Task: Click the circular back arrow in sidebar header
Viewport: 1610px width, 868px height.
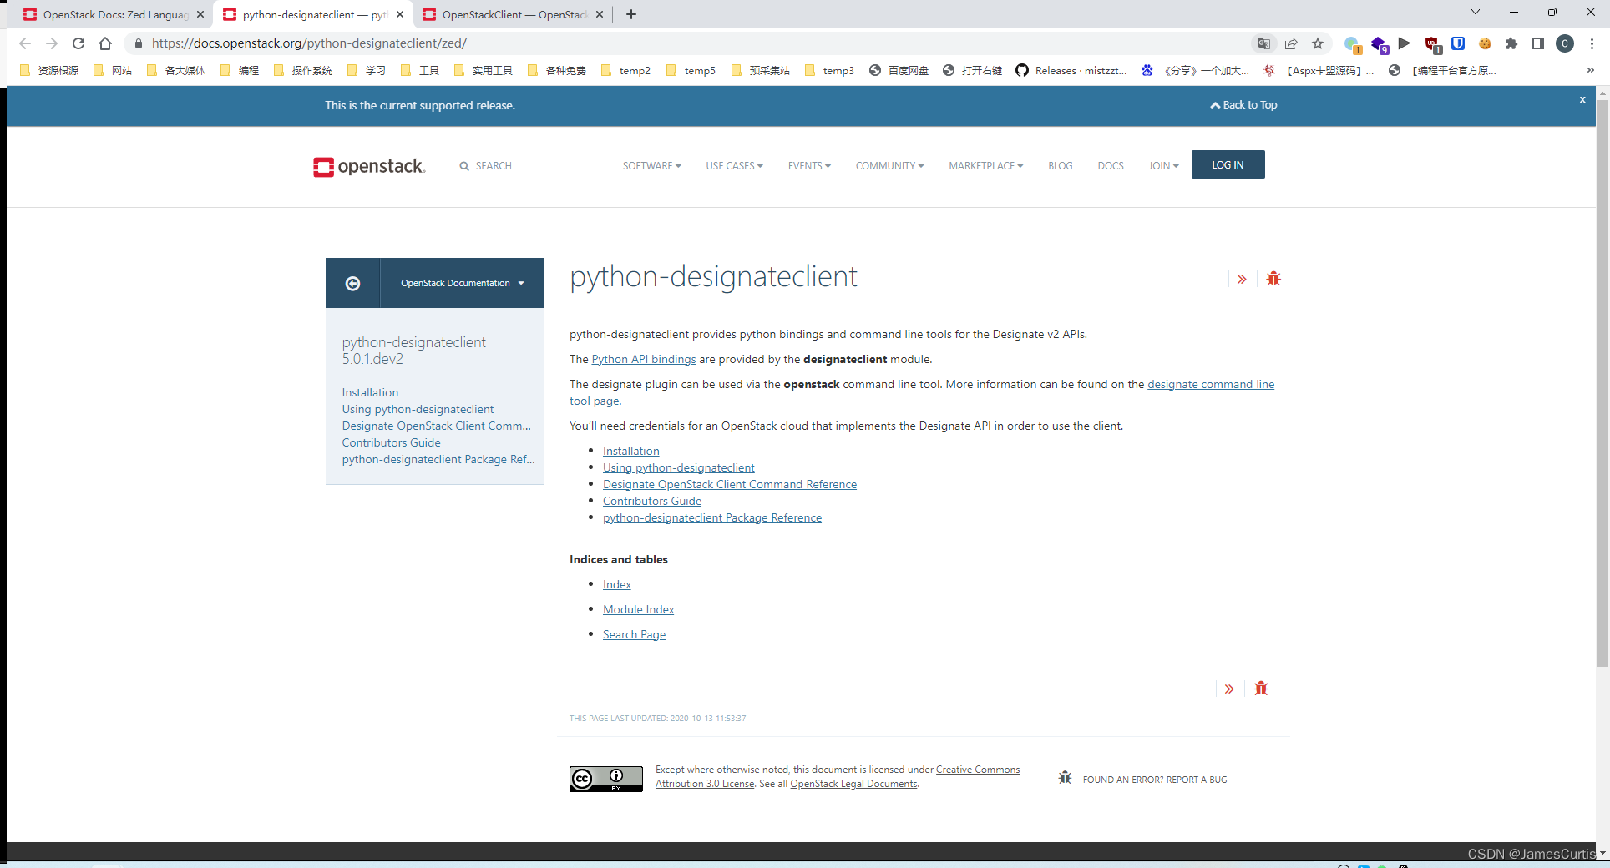Action: click(352, 284)
